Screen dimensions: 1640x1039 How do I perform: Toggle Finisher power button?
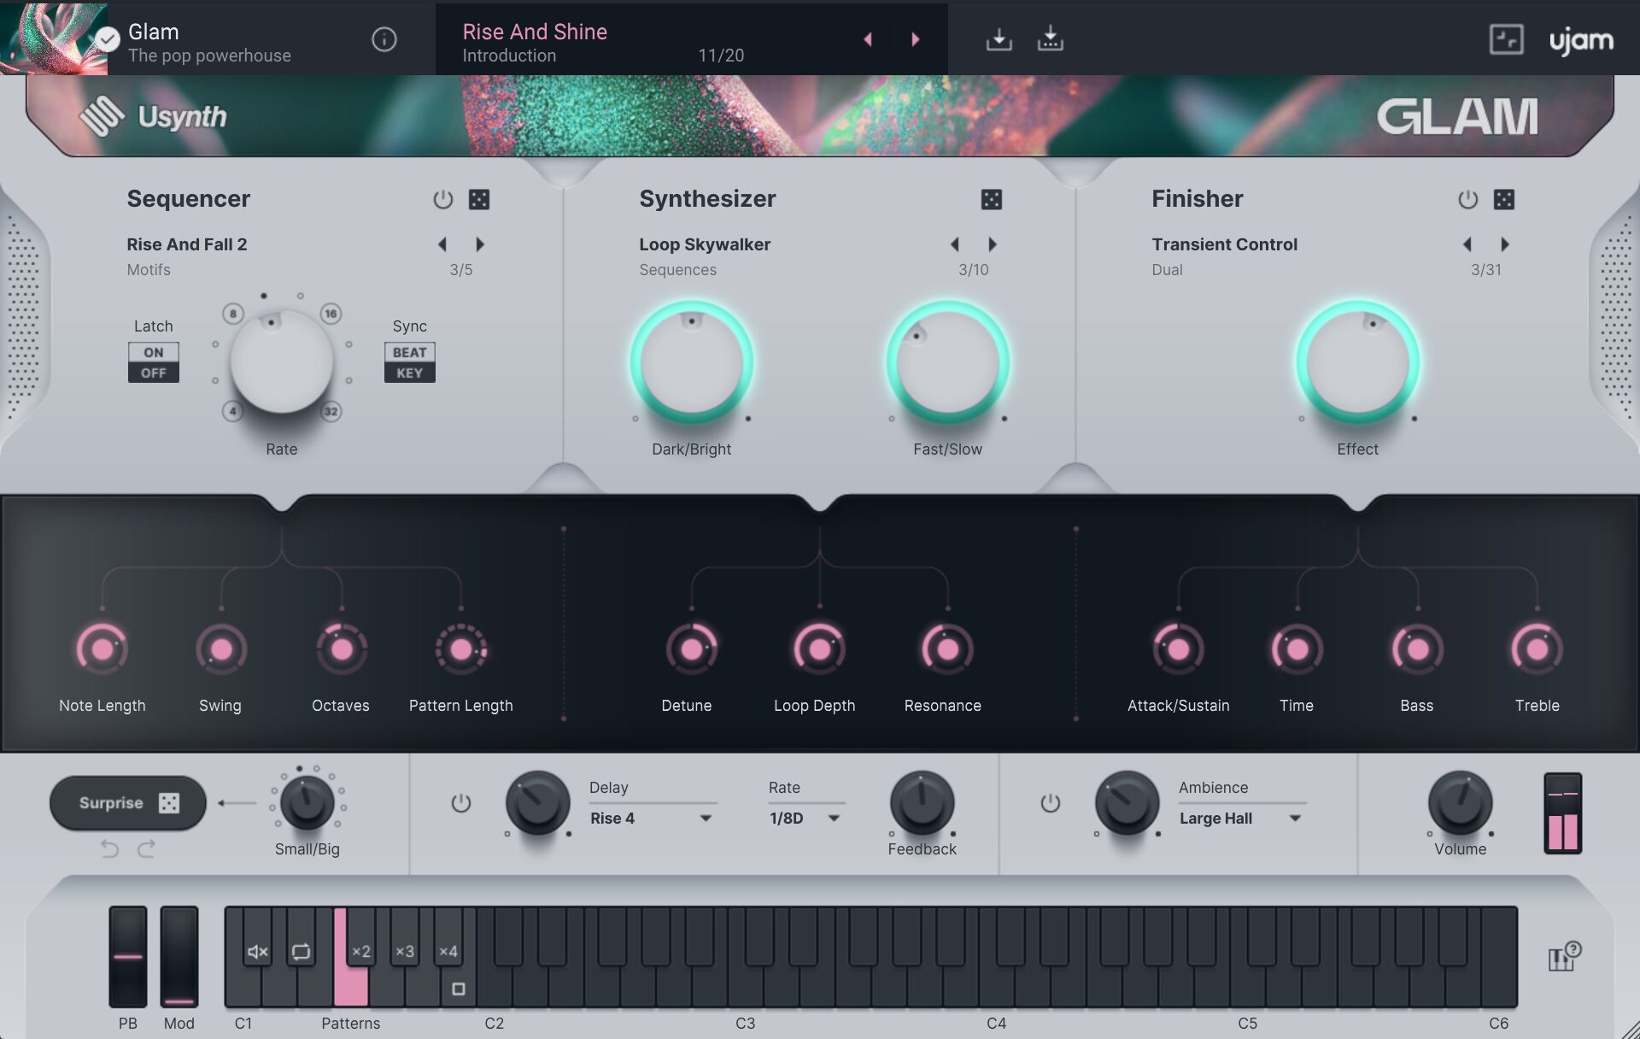point(1467,199)
